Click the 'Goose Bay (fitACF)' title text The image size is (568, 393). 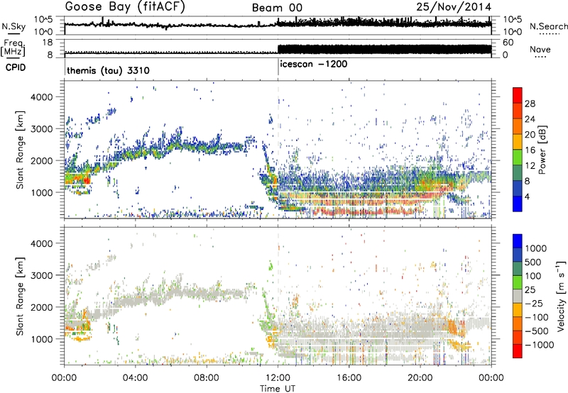[x=125, y=7]
